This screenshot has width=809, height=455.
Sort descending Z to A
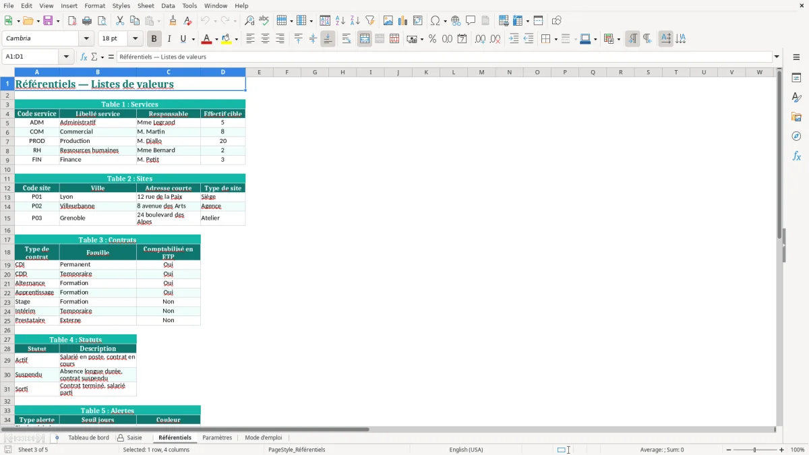(x=355, y=21)
